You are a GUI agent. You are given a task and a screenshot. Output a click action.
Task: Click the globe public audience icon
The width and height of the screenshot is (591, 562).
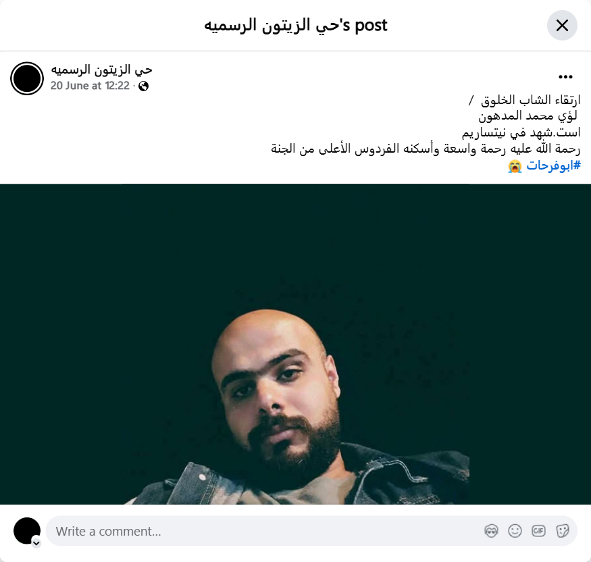143,86
